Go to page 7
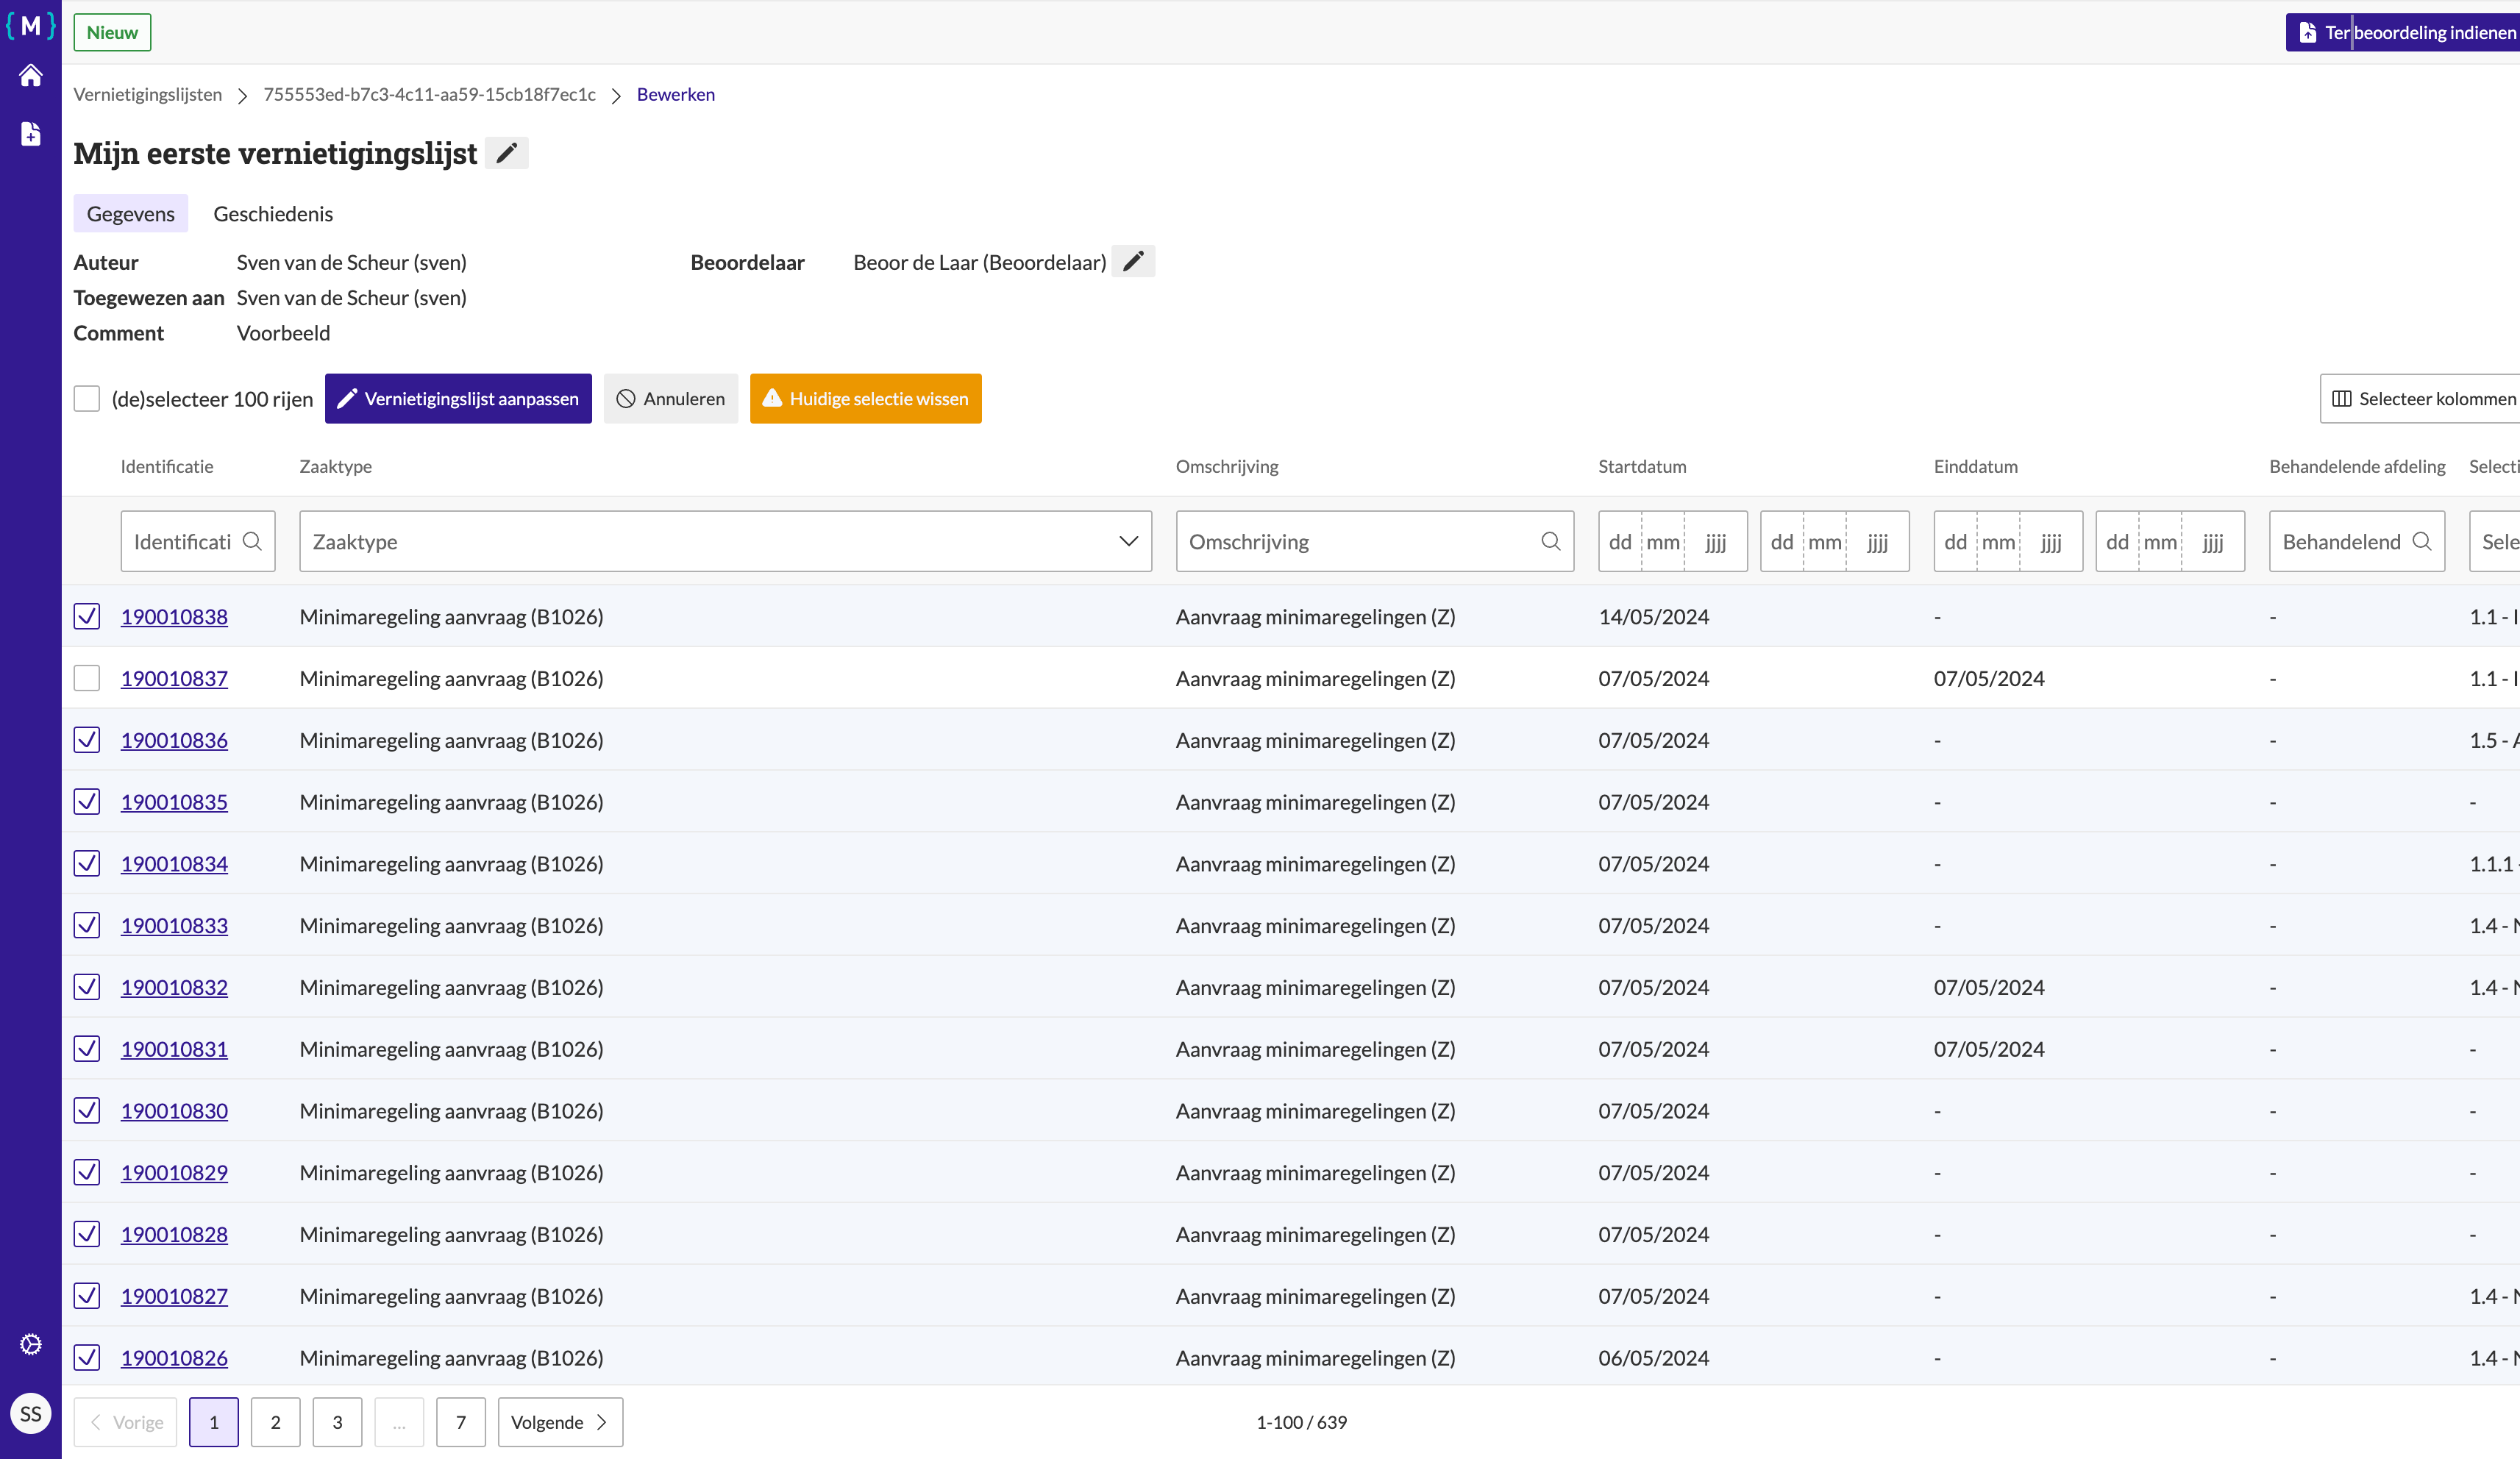2520x1459 pixels. [461, 1422]
